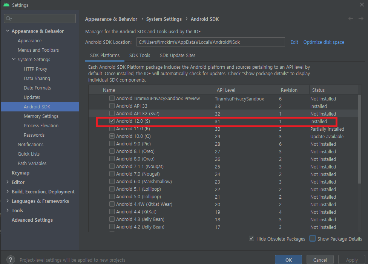The image size is (368, 264).
Task: Click the Android SDK Location path field
Action: [210, 42]
